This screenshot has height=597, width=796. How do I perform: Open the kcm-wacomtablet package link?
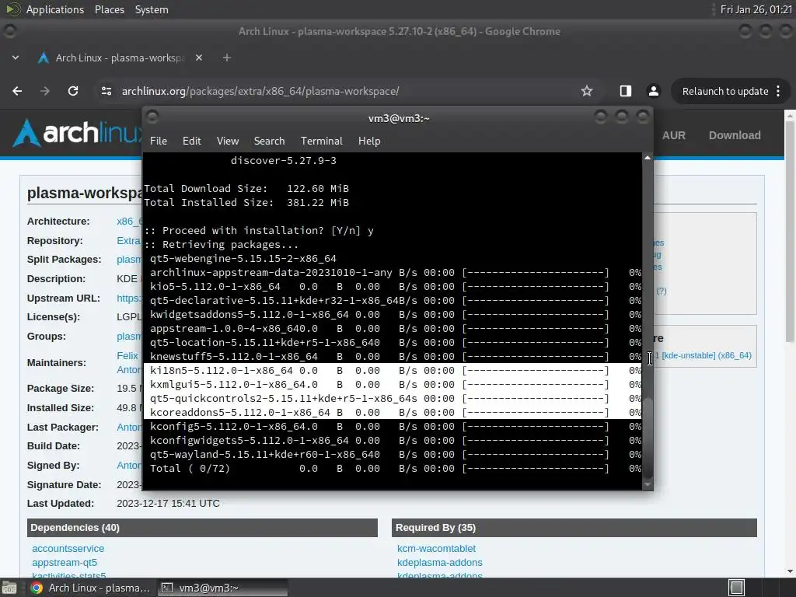436,548
